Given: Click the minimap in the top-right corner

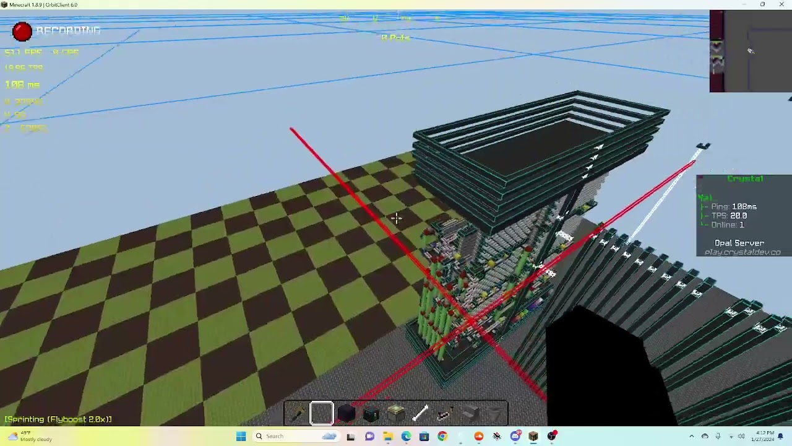Looking at the screenshot, I should pyautogui.click(x=751, y=51).
